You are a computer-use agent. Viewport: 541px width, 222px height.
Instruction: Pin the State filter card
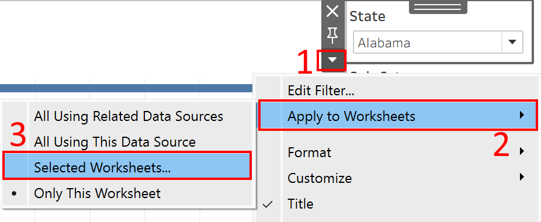pos(332,34)
